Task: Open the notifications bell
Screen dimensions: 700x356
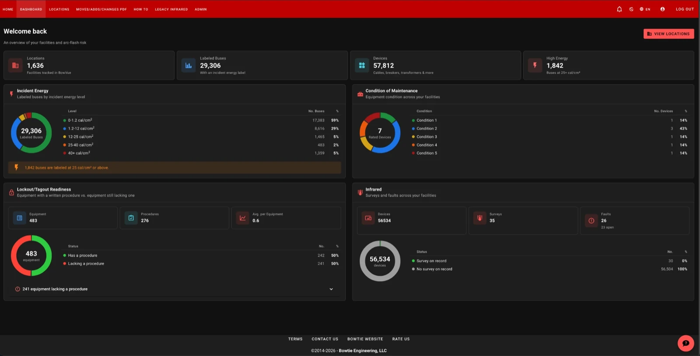Action: (x=619, y=9)
